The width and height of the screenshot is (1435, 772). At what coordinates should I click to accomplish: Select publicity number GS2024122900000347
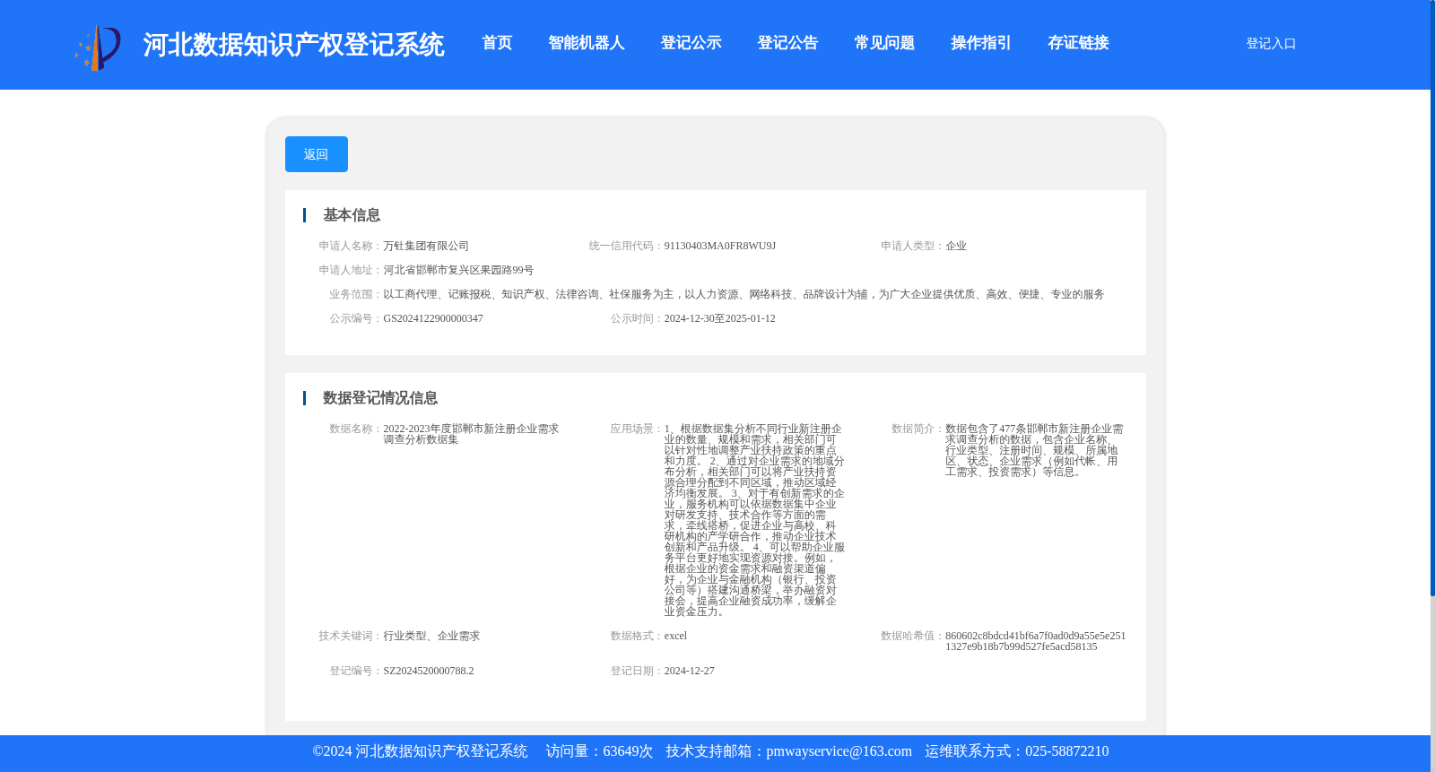[x=433, y=318]
